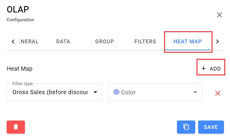Click the Gross Sales filter type value

50,92
